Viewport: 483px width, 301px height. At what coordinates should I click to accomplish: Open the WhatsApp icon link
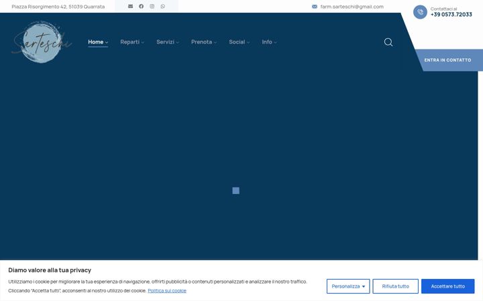162,6
